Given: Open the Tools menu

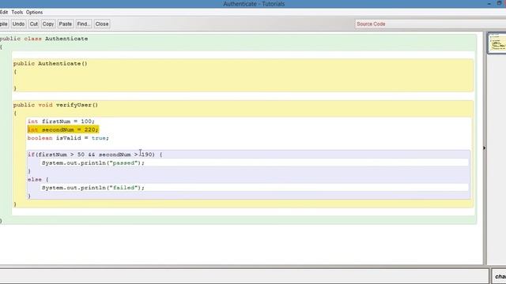Looking at the screenshot, I should (17, 13).
